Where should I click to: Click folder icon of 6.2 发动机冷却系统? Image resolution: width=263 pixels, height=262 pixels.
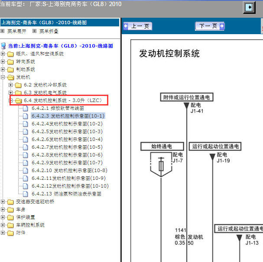click(18, 85)
